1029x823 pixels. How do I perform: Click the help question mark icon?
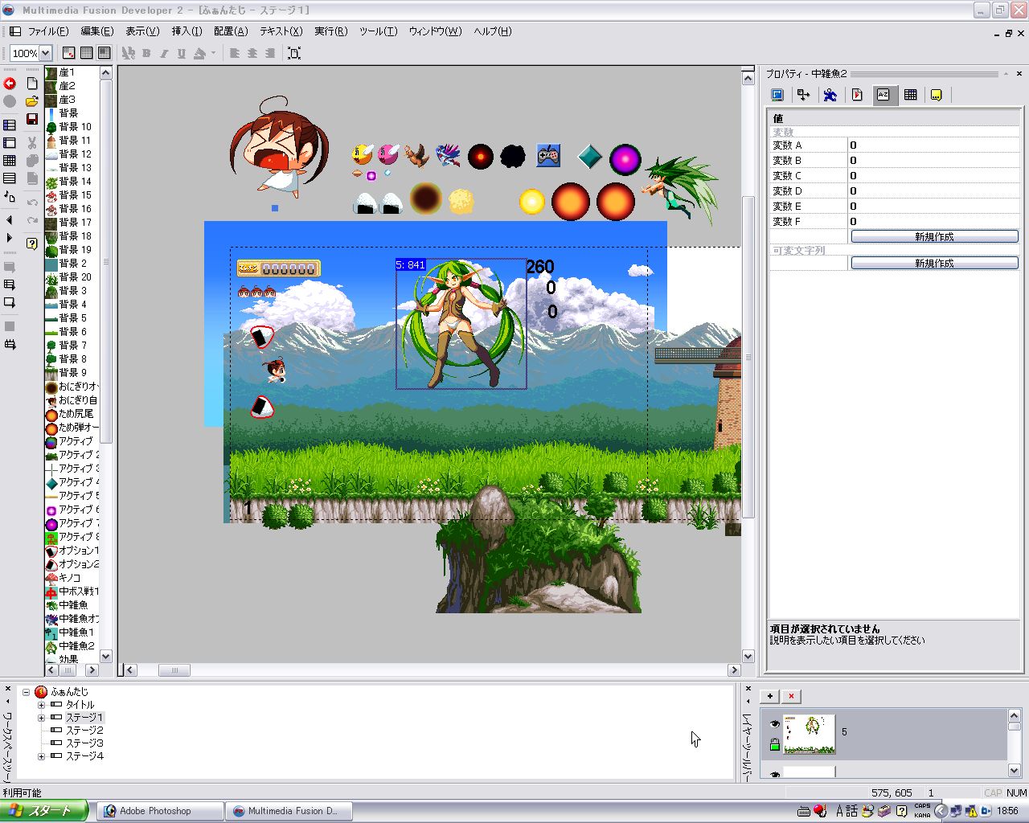click(x=32, y=244)
